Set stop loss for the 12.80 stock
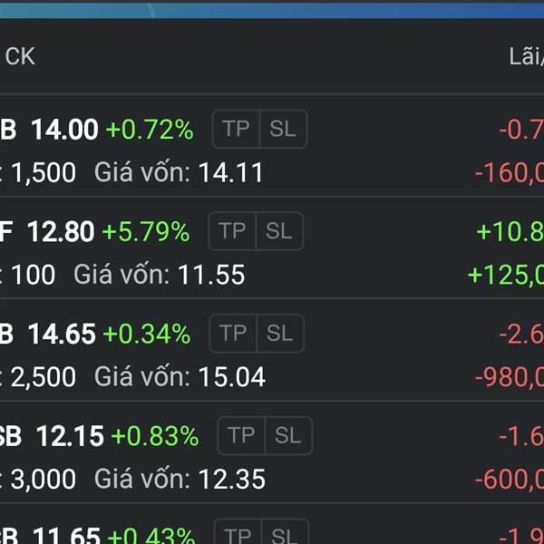Screen dimensions: 544x544 tap(279, 232)
